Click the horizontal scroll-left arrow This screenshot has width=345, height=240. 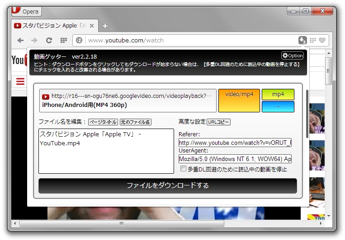click(15, 223)
